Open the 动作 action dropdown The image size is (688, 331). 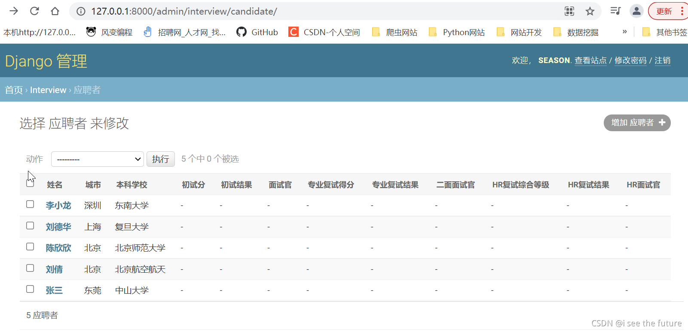click(98, 159)
